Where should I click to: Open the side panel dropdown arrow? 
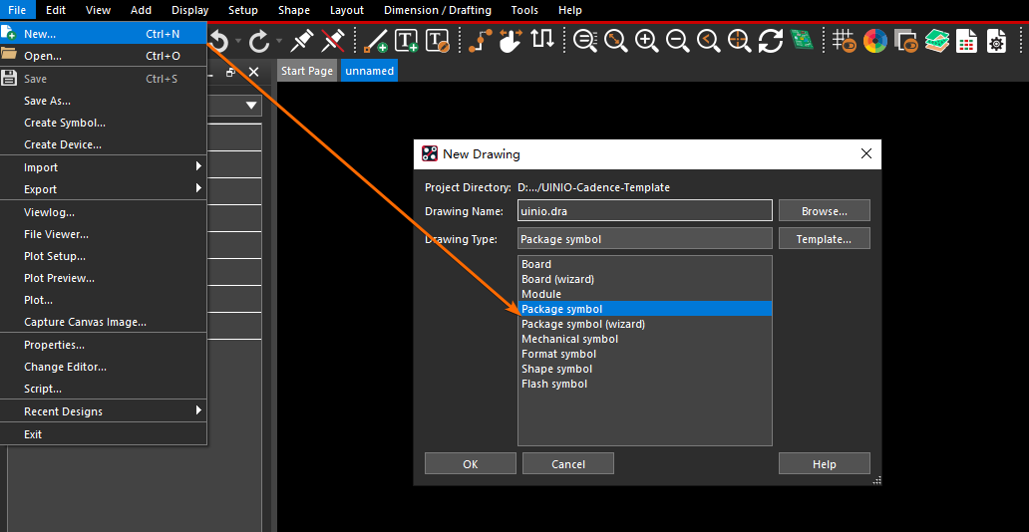click(251, 105)
